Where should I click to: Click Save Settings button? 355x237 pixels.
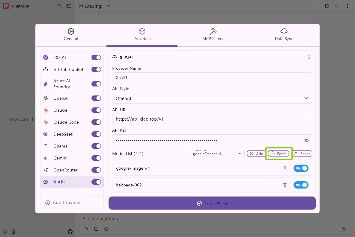[x=212, y=203]
